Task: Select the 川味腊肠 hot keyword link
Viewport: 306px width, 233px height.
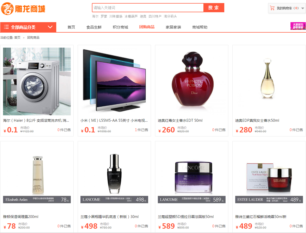Action: (x=116, y=16)
